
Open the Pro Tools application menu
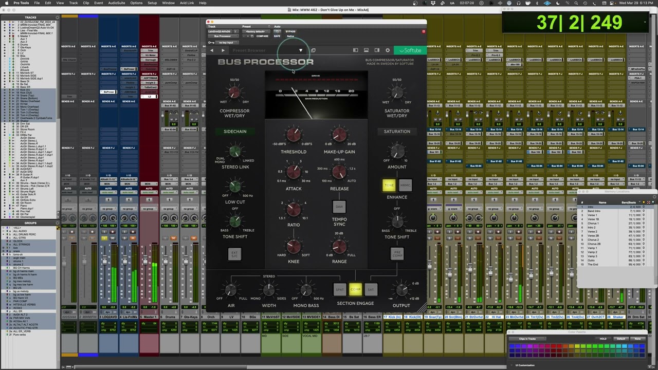[x=21, y=3]
